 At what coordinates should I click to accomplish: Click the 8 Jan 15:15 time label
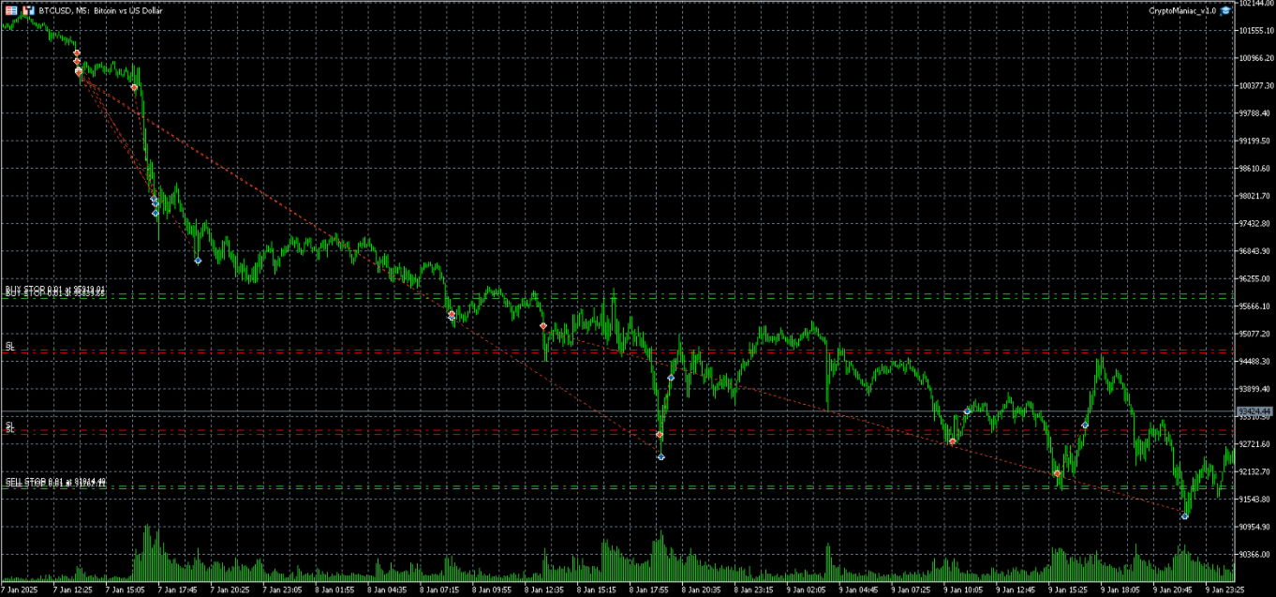click(x=597, y=590)
